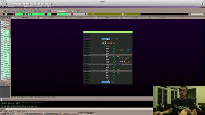Click the red X cancel icon
Screen dimensions: 205x115
point(40,11)
